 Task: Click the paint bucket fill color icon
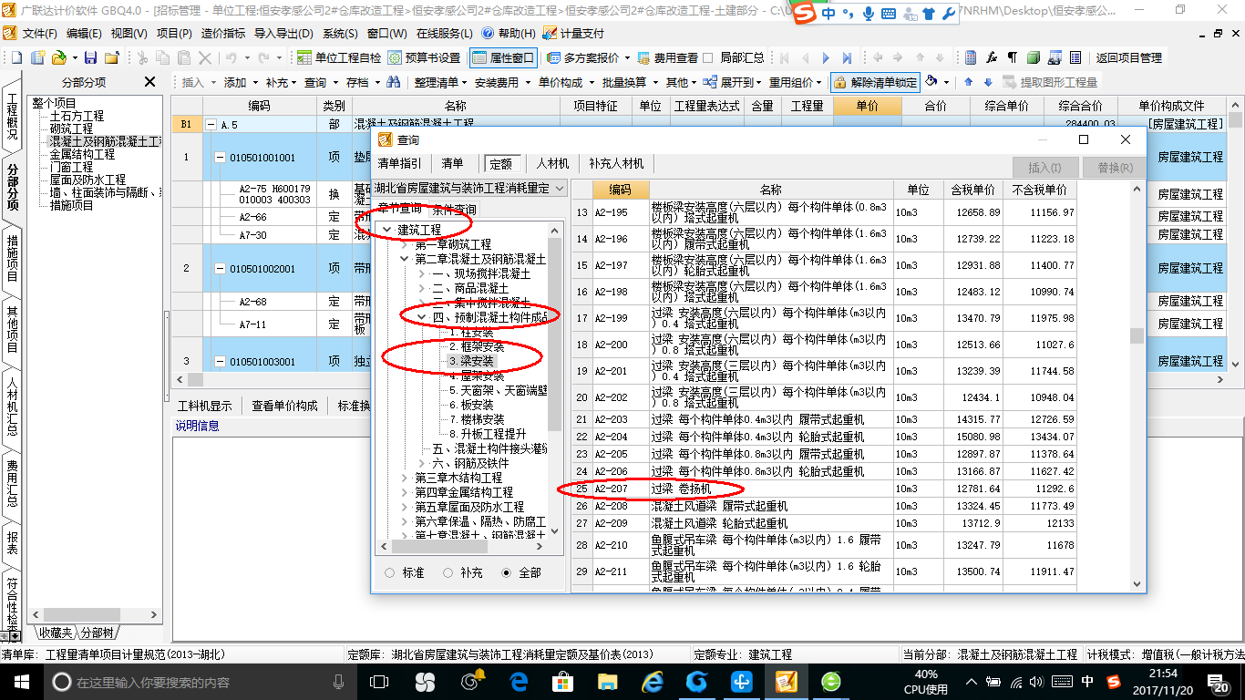931,82
